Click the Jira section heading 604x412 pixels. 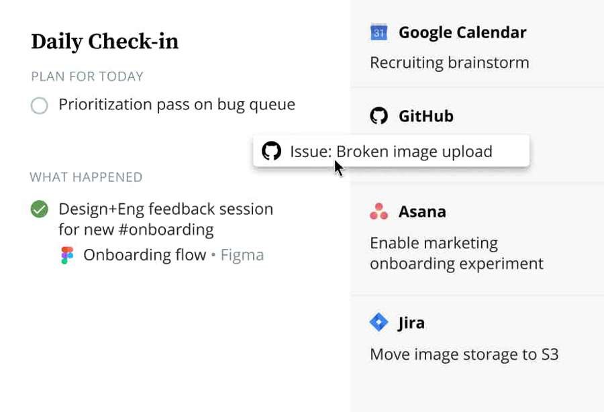411,323
